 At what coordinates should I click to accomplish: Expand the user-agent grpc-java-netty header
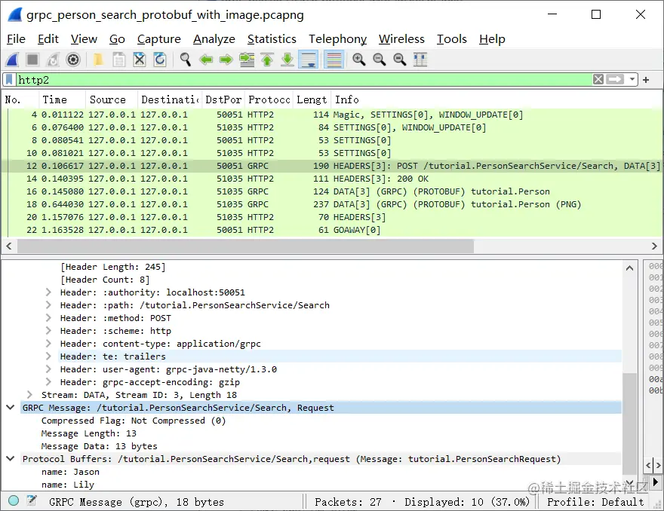pyautogui.click(x=48, y=369)
